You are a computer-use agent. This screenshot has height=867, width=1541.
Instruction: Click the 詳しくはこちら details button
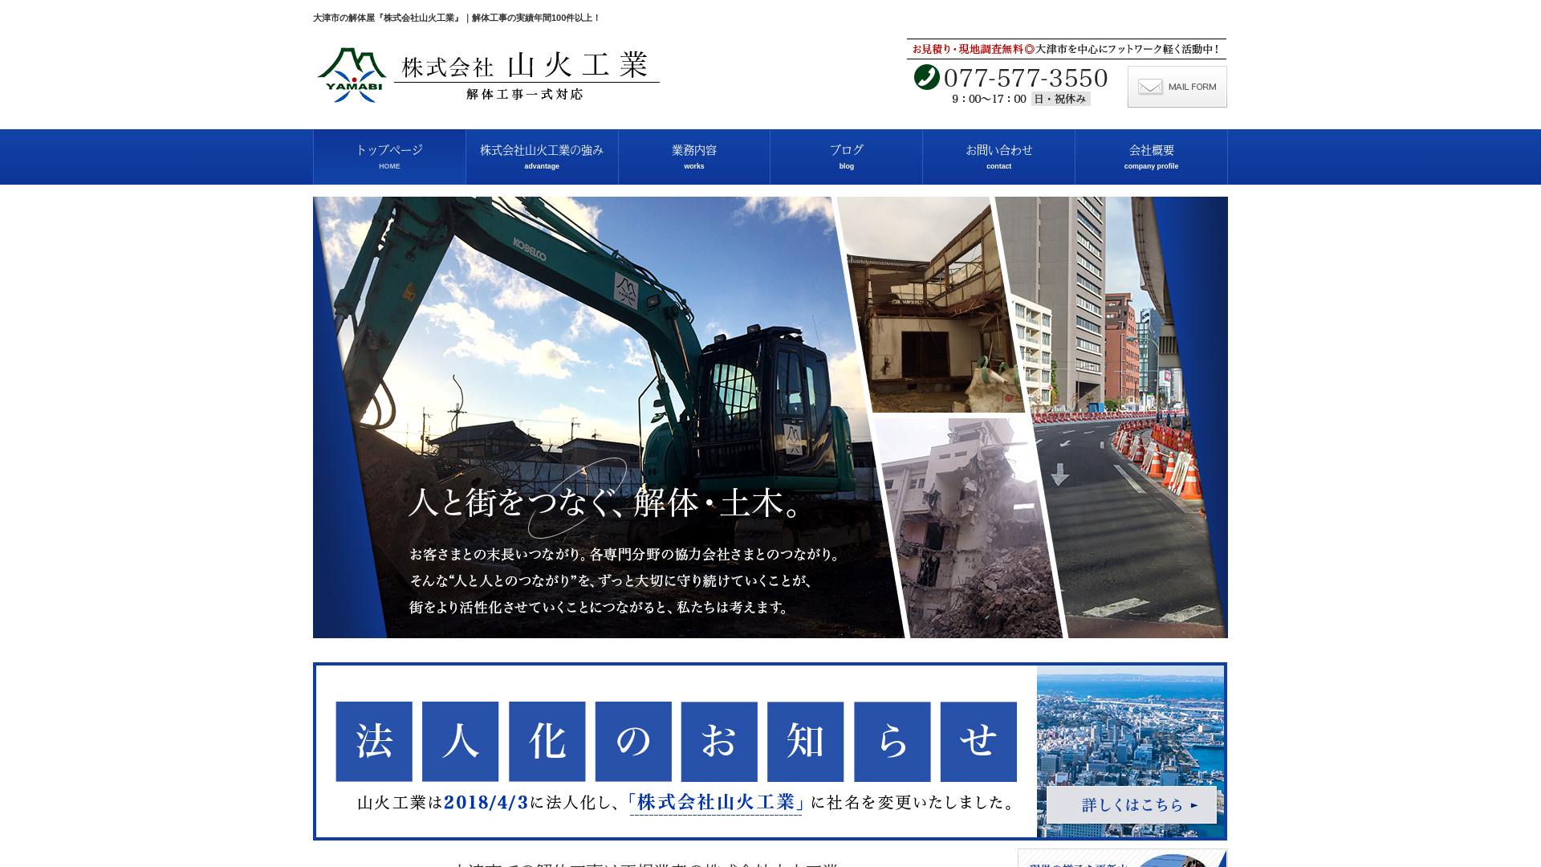coord(1131,804)
